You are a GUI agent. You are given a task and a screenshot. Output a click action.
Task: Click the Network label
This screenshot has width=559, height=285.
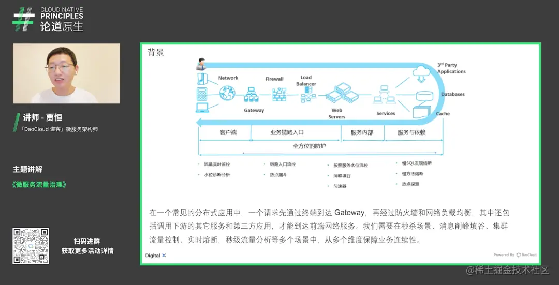[228, 78]
